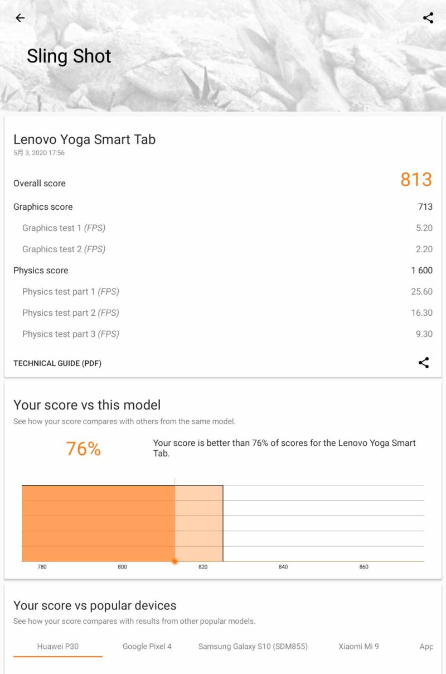Tap the Lenovo Yoga Smart Tab device name
The height and width of the screenshot is (674, 446).
click(84, 139)
